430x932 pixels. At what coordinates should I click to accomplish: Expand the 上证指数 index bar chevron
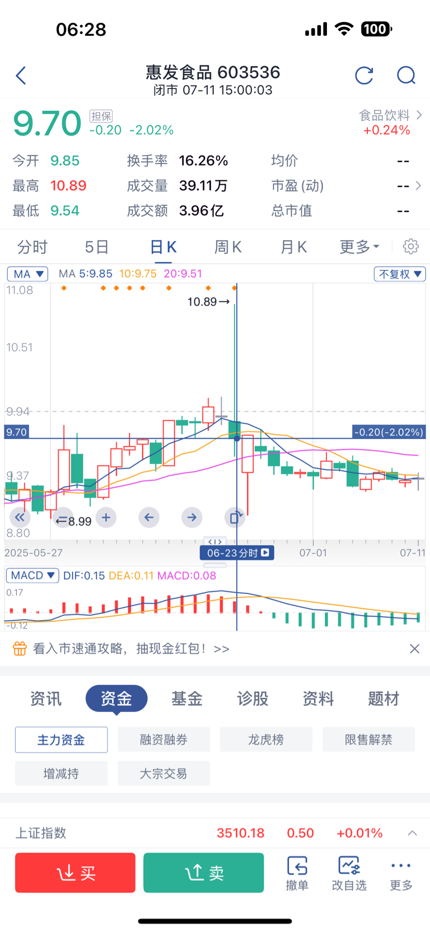[413, 833]
